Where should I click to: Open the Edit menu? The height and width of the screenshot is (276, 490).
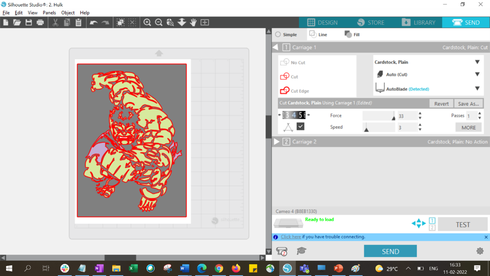tap(19, 13)
